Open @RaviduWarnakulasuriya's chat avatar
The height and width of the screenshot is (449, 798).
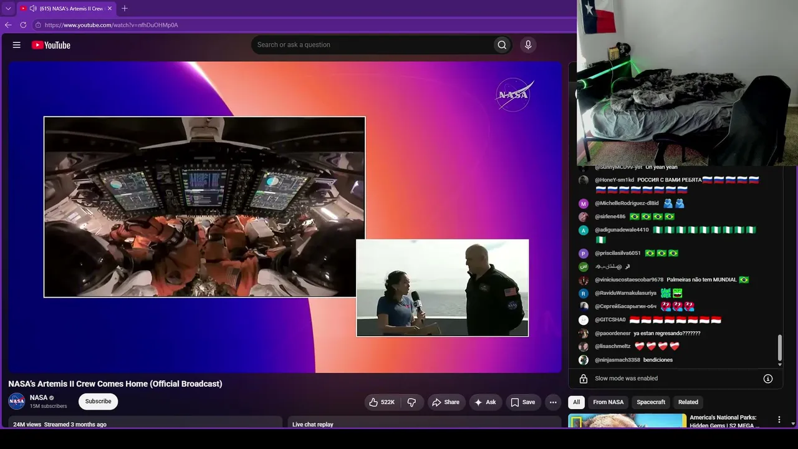pyautogui.click(x=584, y=293)
